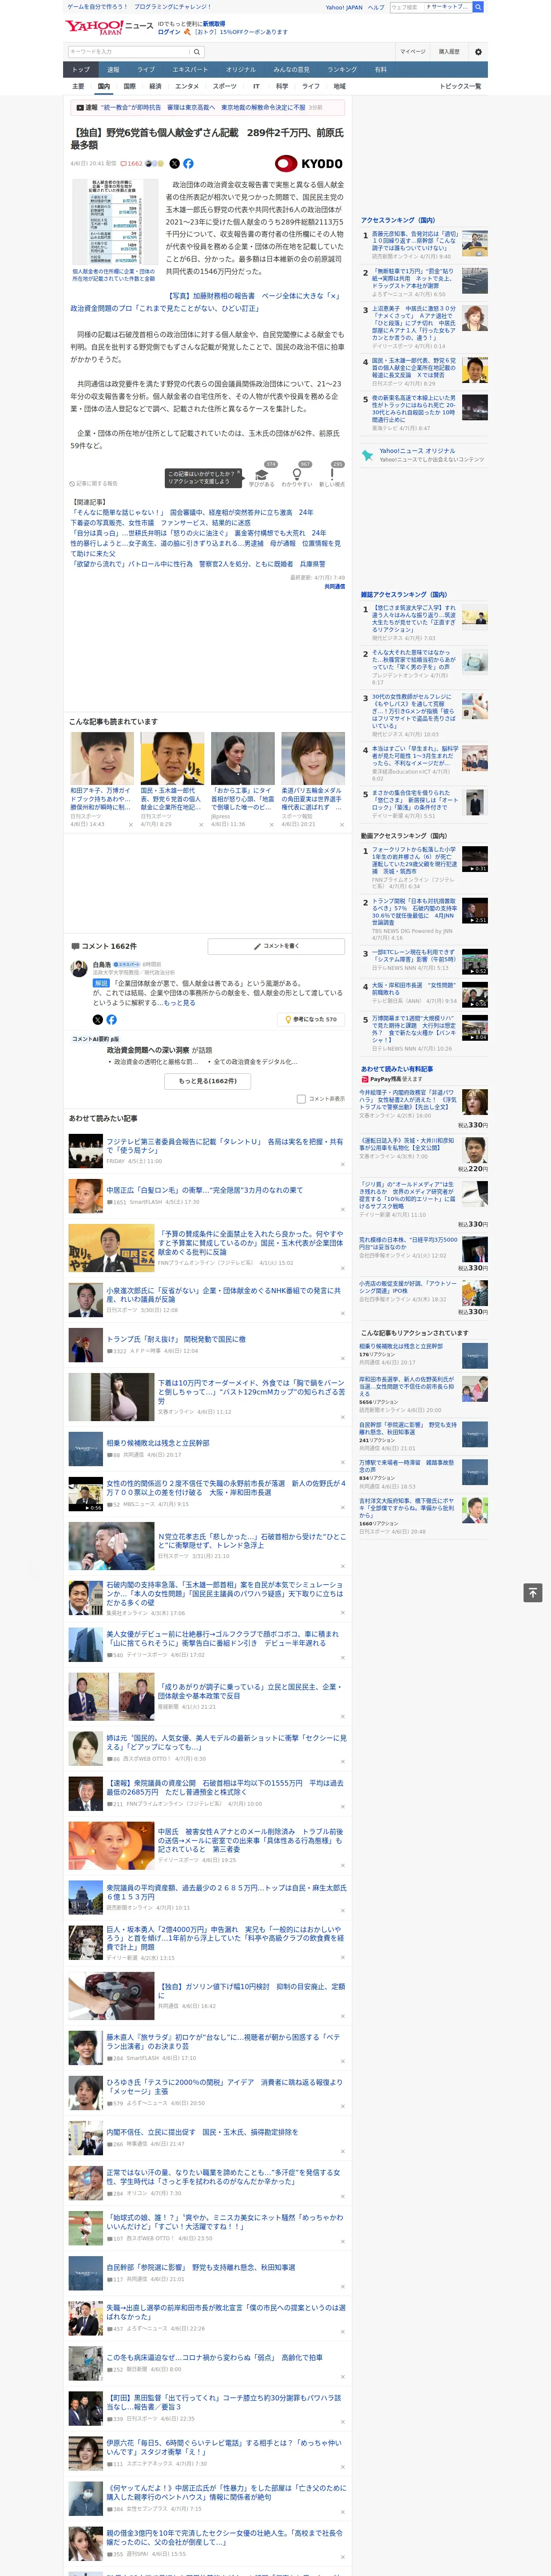Screen dimensions: 551x2576
Task: Share the article on Facebook
Action: click(x=188, y=163)
